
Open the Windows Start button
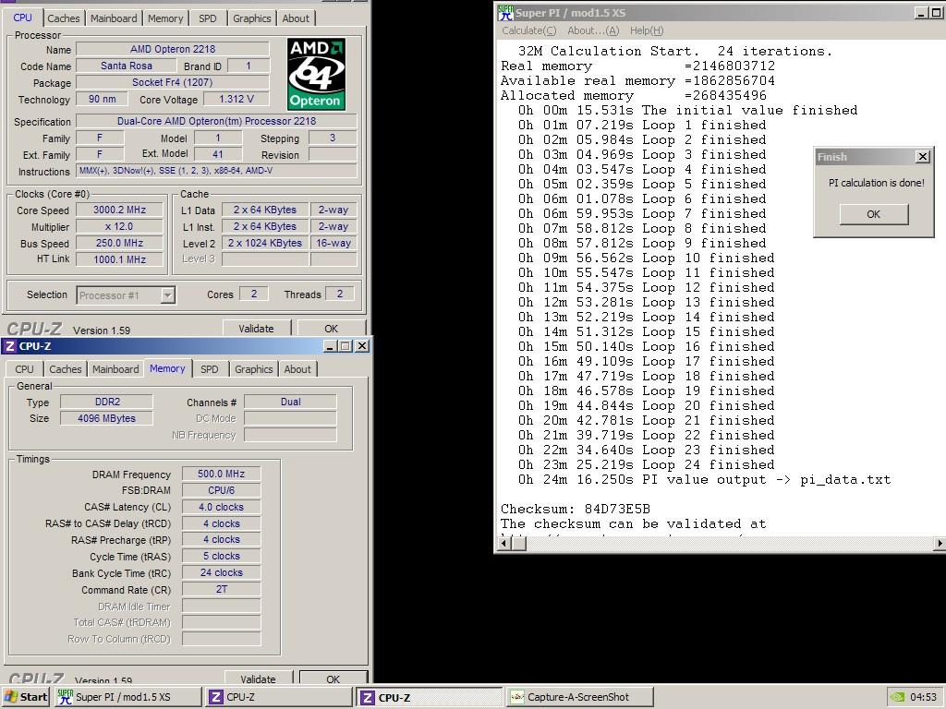(x=25, y=697)
